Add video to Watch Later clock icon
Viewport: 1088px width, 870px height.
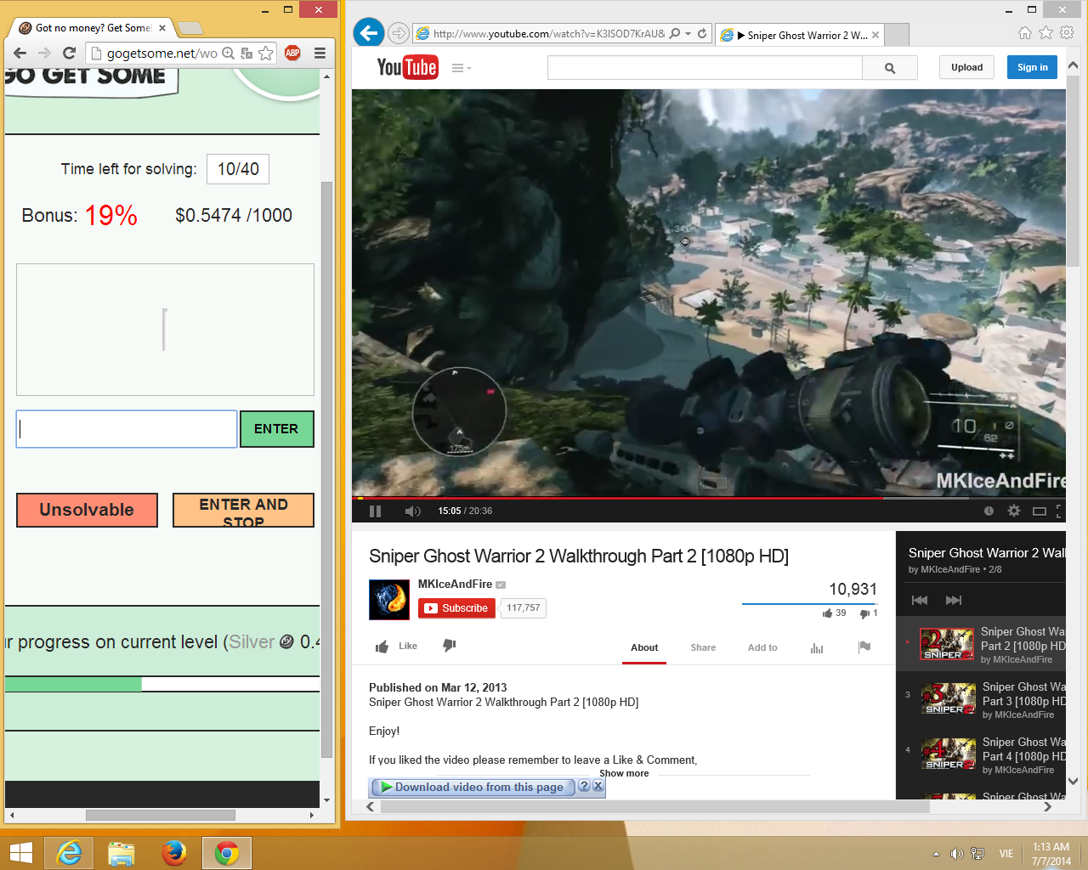pos(989,511)
